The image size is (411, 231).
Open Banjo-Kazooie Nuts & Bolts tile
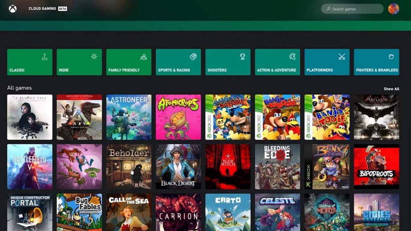[228, 117]
